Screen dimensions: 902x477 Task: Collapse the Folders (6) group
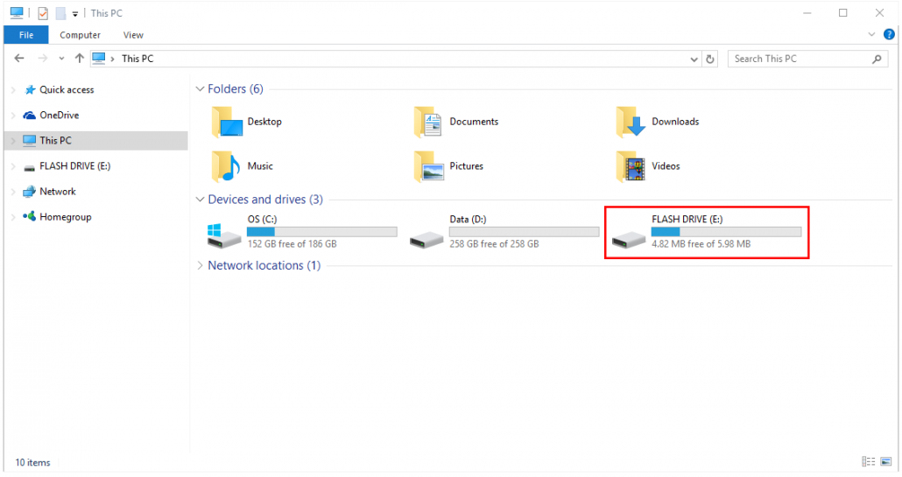tap(201, 89)
